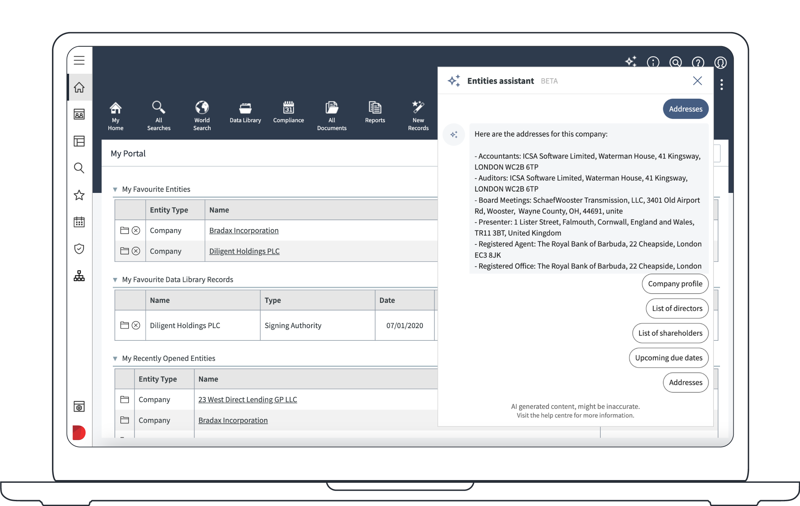Open the Data Library toolbar icon
Viewport: 800px width, 506px height.
point(245,109)
